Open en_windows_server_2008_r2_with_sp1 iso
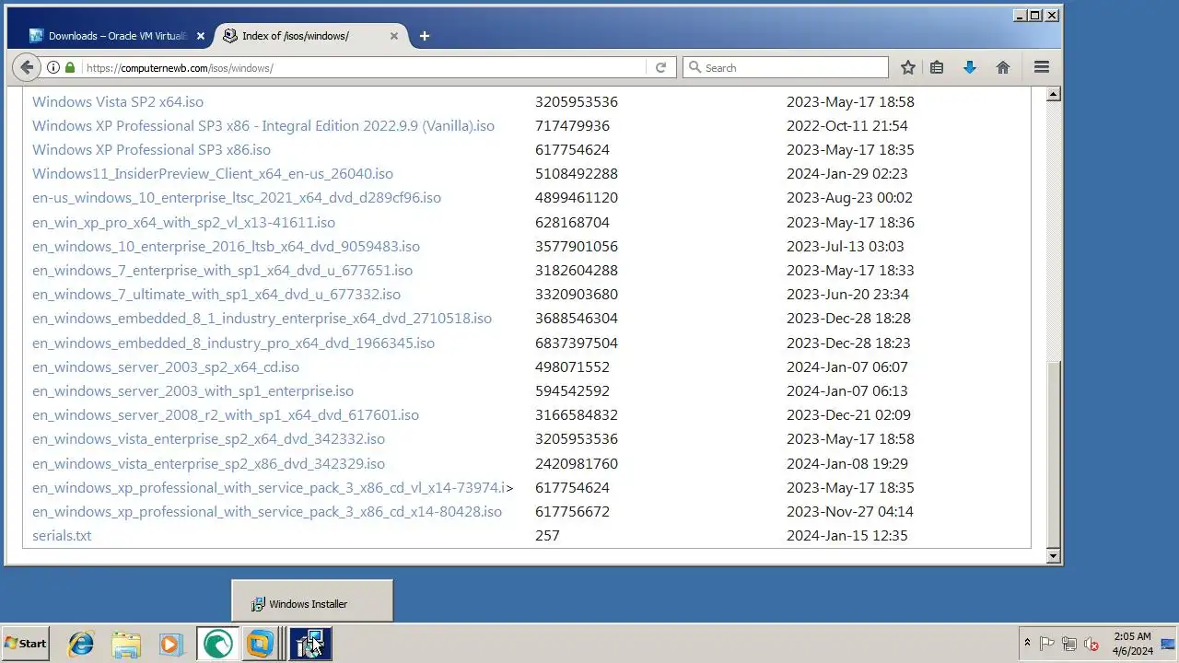Image resolution: width=1179 pixels, height=663 pixels. 226,415
